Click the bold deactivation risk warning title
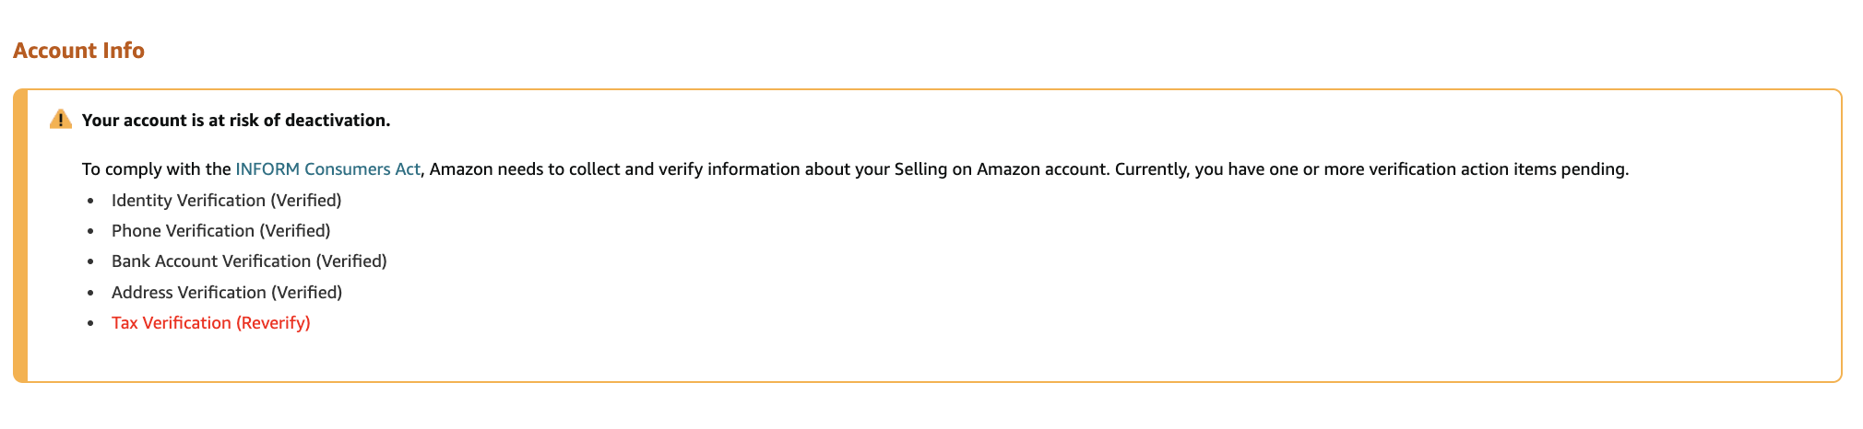 [x=236, y=121]
